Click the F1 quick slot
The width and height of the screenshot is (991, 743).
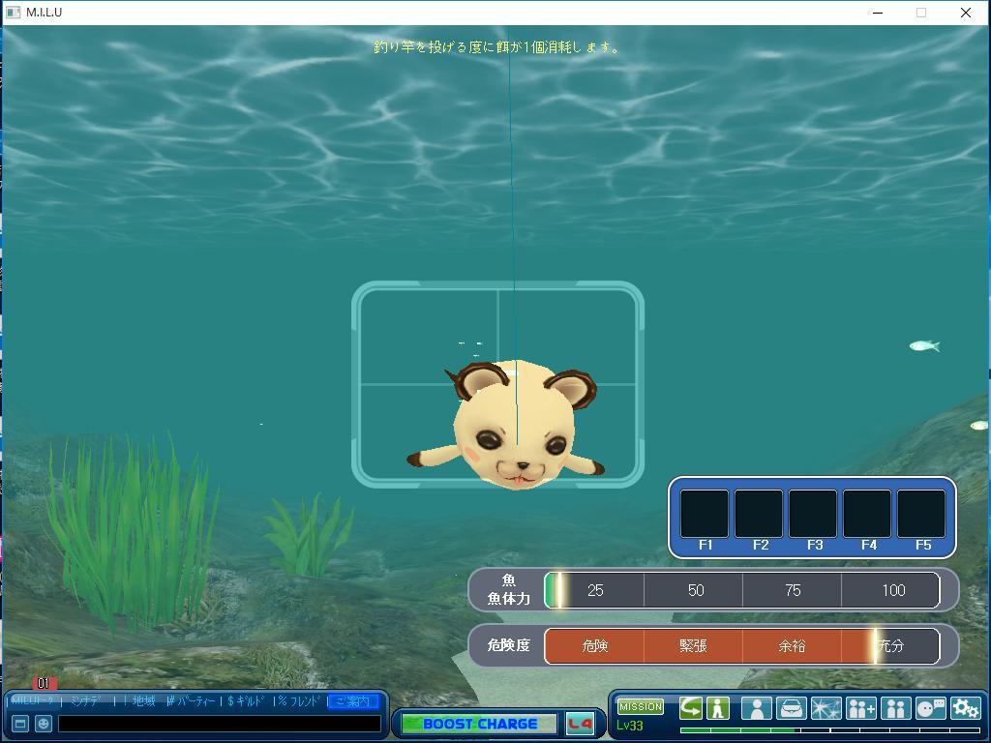tap(705, 514)
